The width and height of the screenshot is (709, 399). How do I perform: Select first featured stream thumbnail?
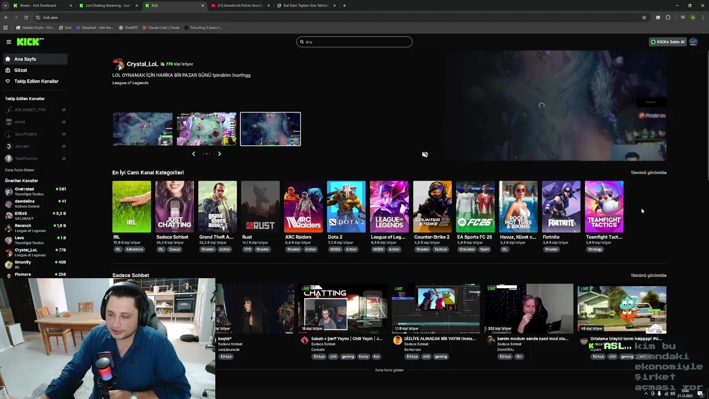[x=143, y=129]
